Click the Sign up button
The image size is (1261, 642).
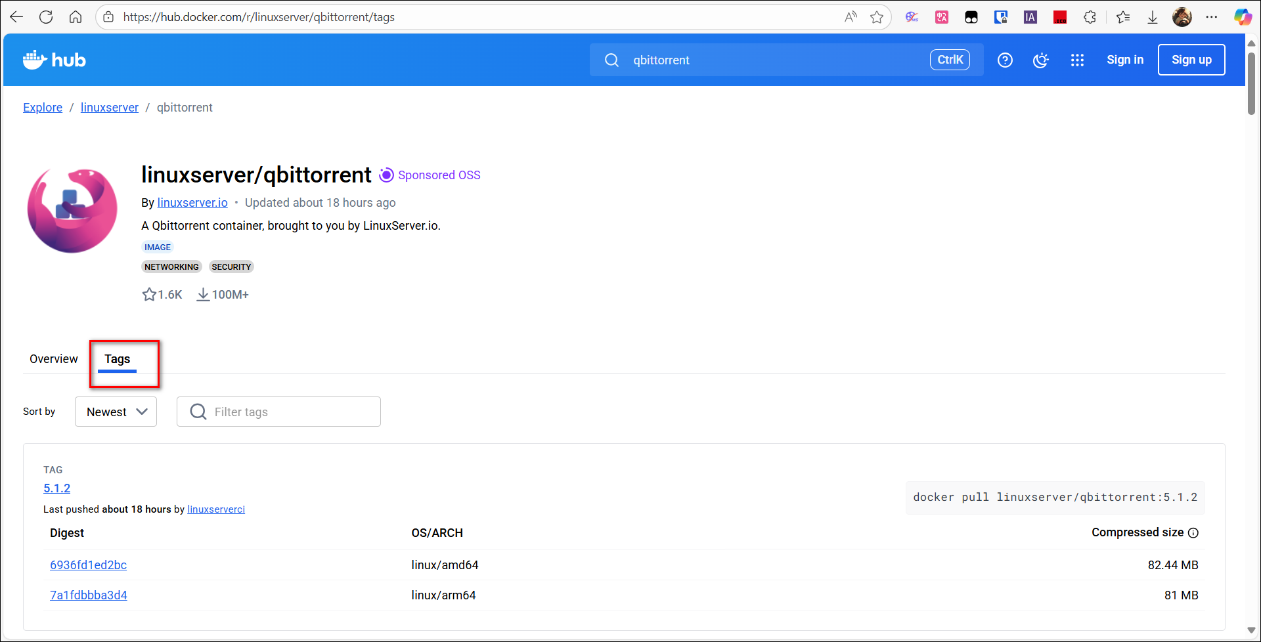click(1191, 60)
